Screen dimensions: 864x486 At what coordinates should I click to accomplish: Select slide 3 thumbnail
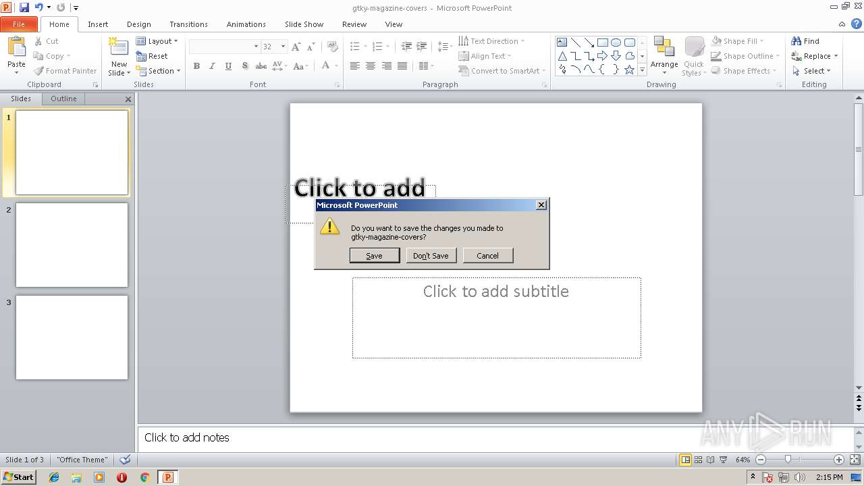coord(72,337)
